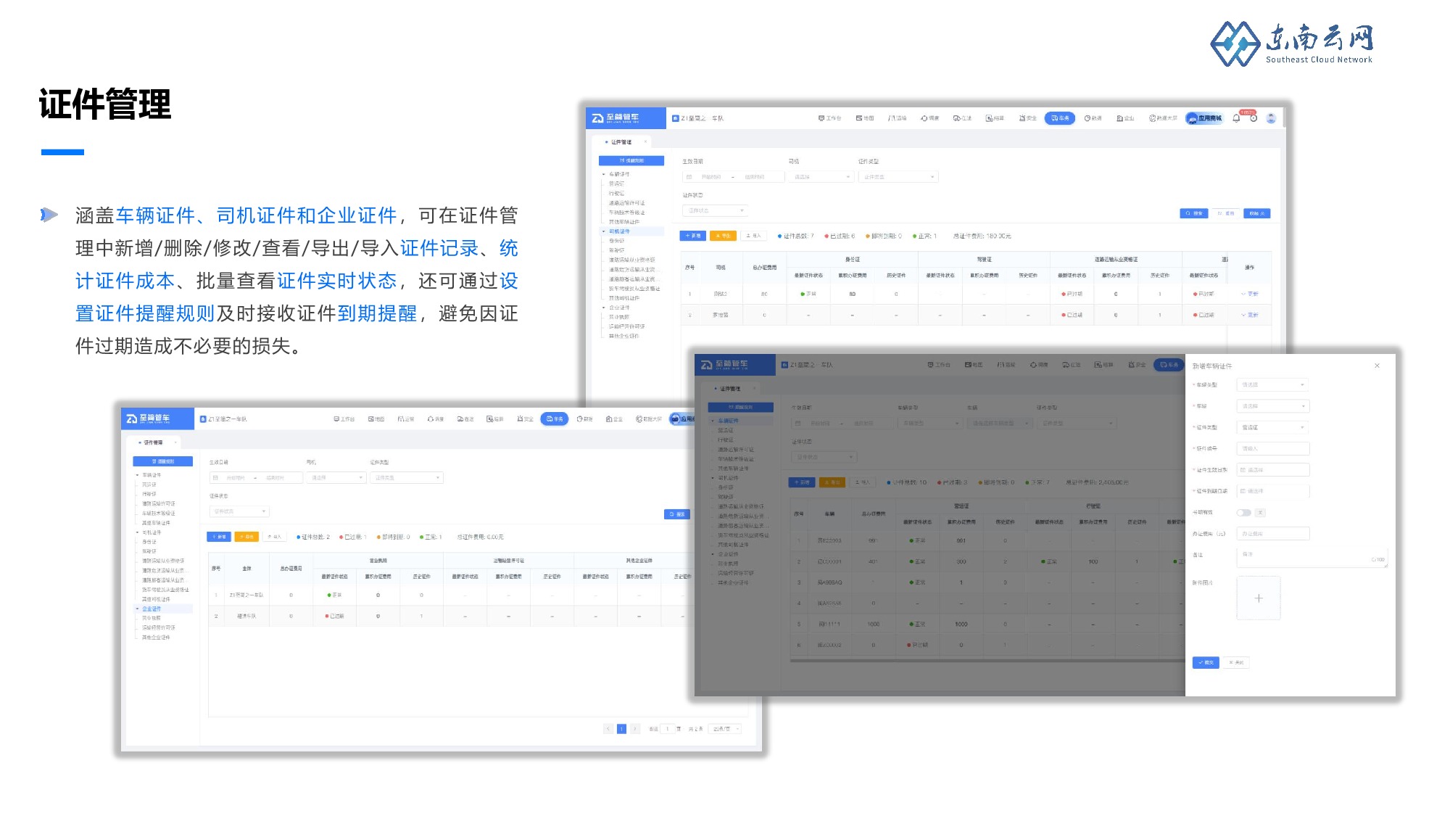Open 车辆类型 dropdown in 新增车辆证件 dialog

pos(1273,384)
